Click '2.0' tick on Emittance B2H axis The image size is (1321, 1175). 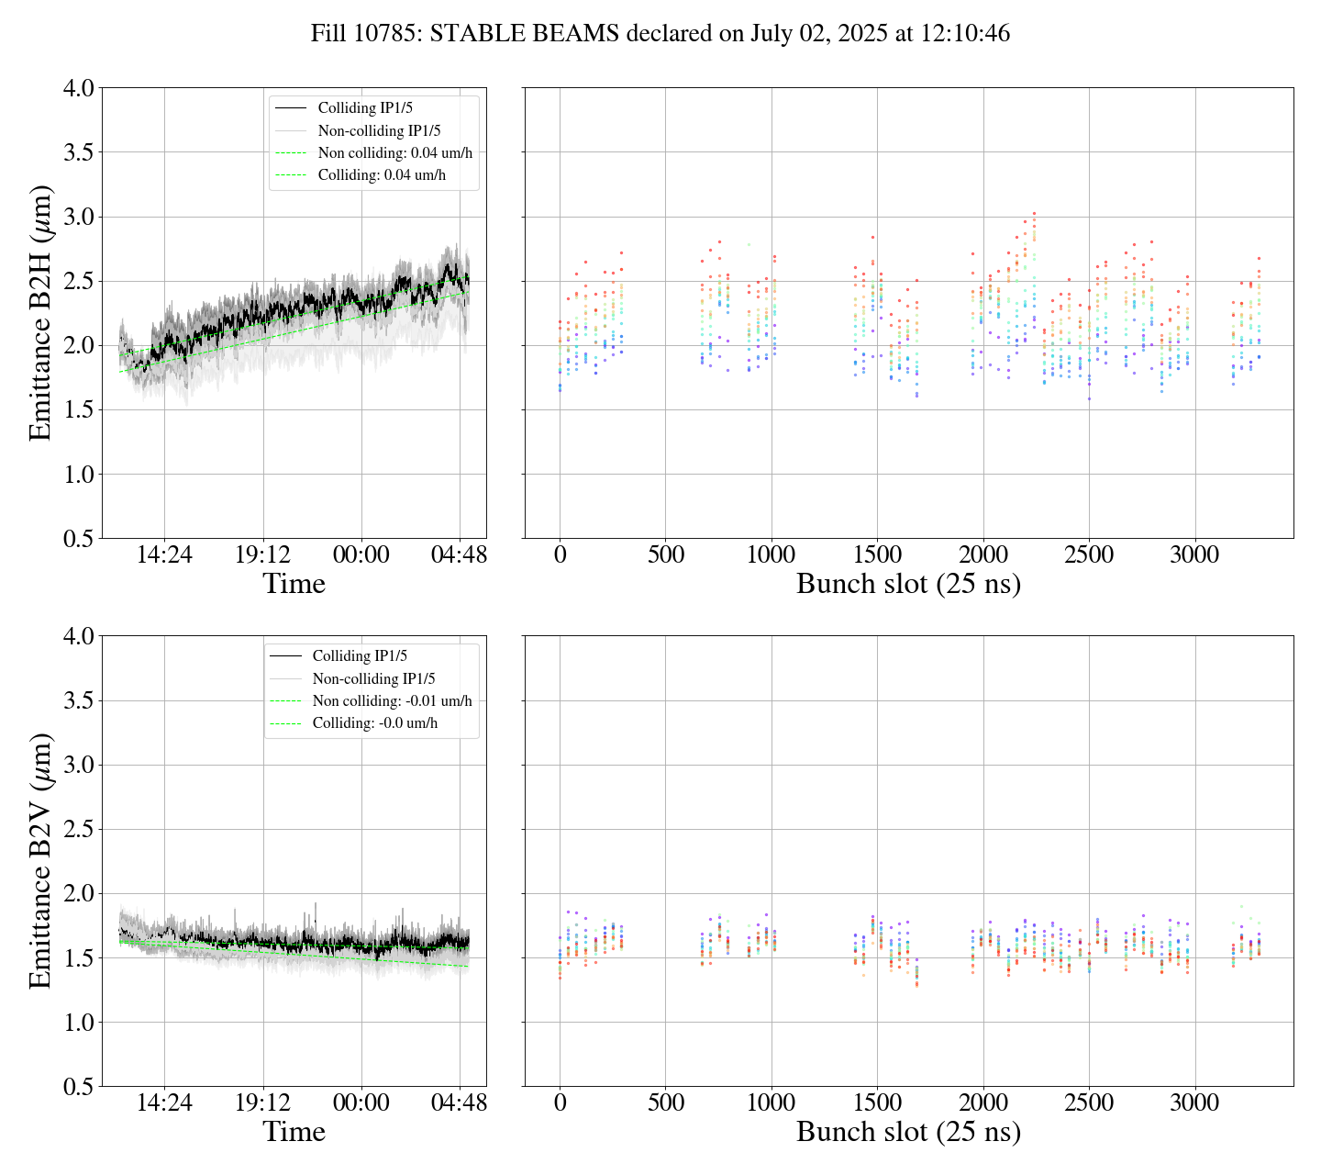(78, 346)
